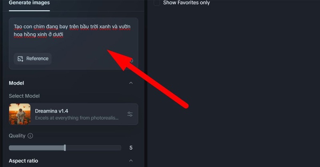Click the Model section header
320x167 pixels.
coord(16,83)
